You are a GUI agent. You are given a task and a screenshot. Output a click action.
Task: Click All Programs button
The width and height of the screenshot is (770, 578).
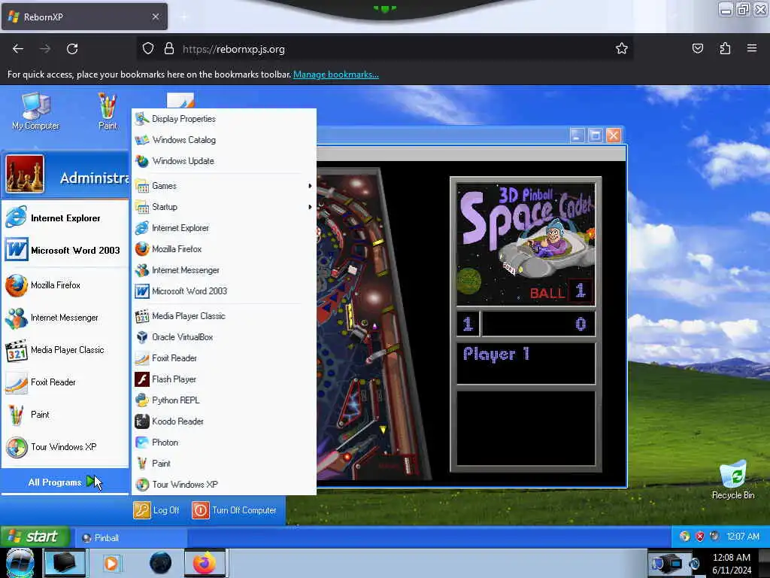(x=65, y=482)
